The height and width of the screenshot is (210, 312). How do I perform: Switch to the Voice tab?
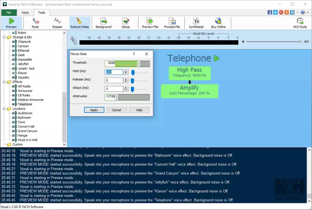pyautogui.click(x=25, y=13)
